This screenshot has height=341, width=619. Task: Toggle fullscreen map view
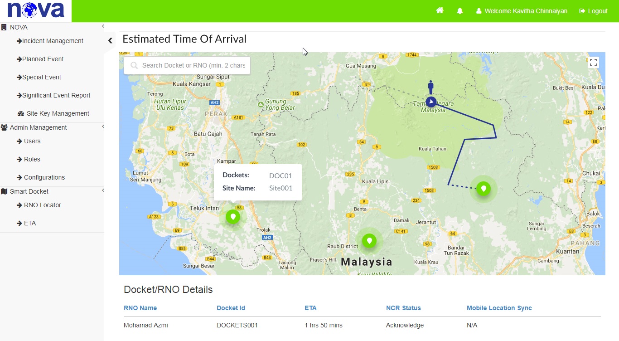point(593,63)
